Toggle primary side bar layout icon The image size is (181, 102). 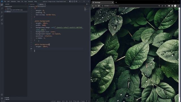click(70, 1)
